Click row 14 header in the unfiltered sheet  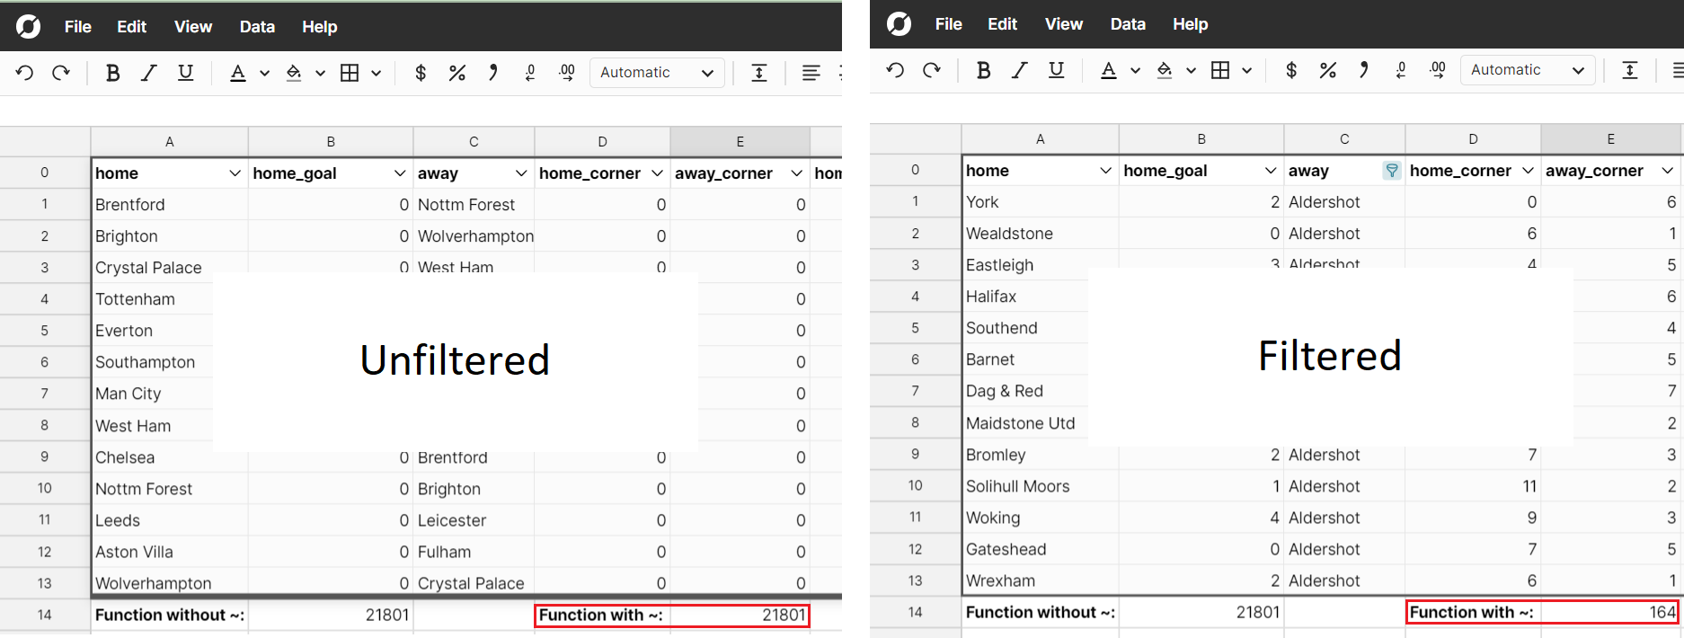pos(45,615)
